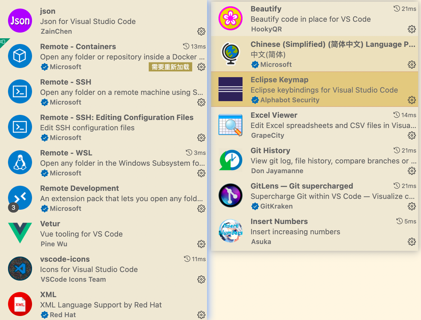Click the green Vetur V logo
The width and height of the screenshot is (421, 320).
20,233
